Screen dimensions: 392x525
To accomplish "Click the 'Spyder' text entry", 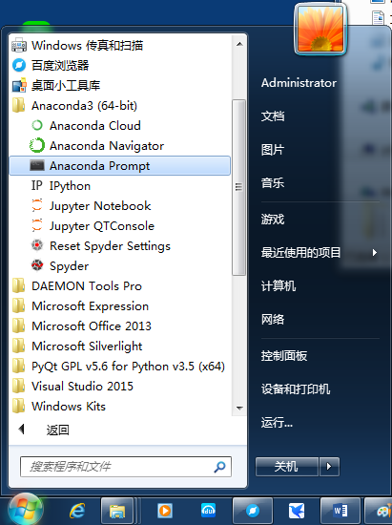I will pyautogui.click(x=70, y=266).
